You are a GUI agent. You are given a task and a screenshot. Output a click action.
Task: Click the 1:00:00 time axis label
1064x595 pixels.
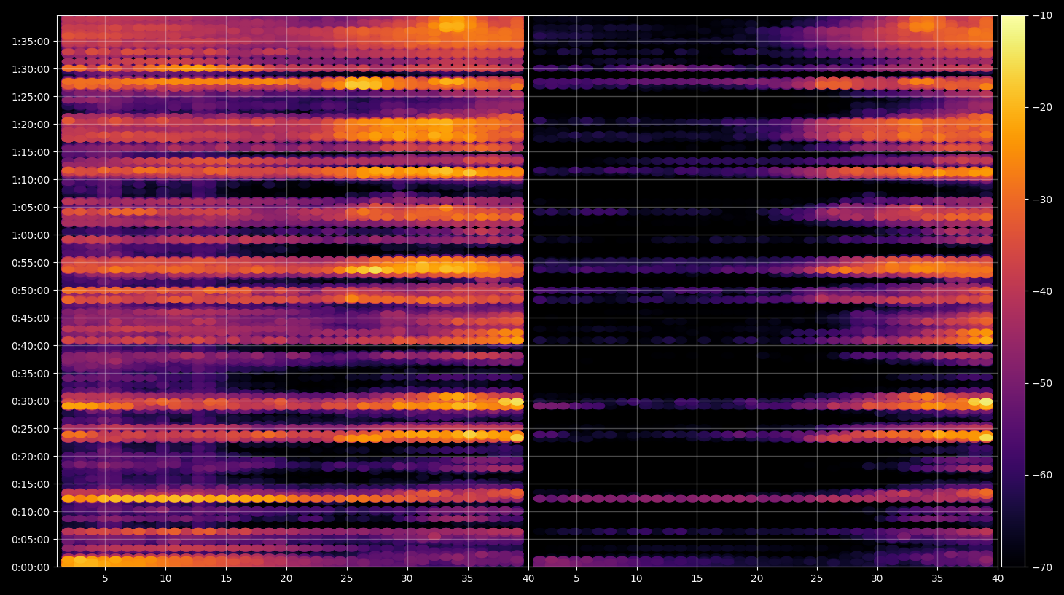pyautogui.click(x=31, y=235)
